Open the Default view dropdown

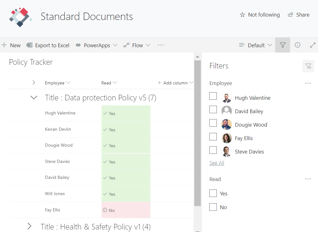(x=255, y=45)
